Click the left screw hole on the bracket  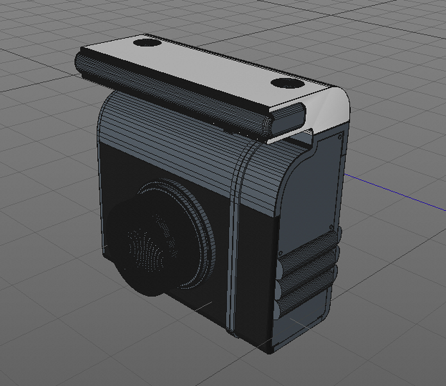coord(147,43)
